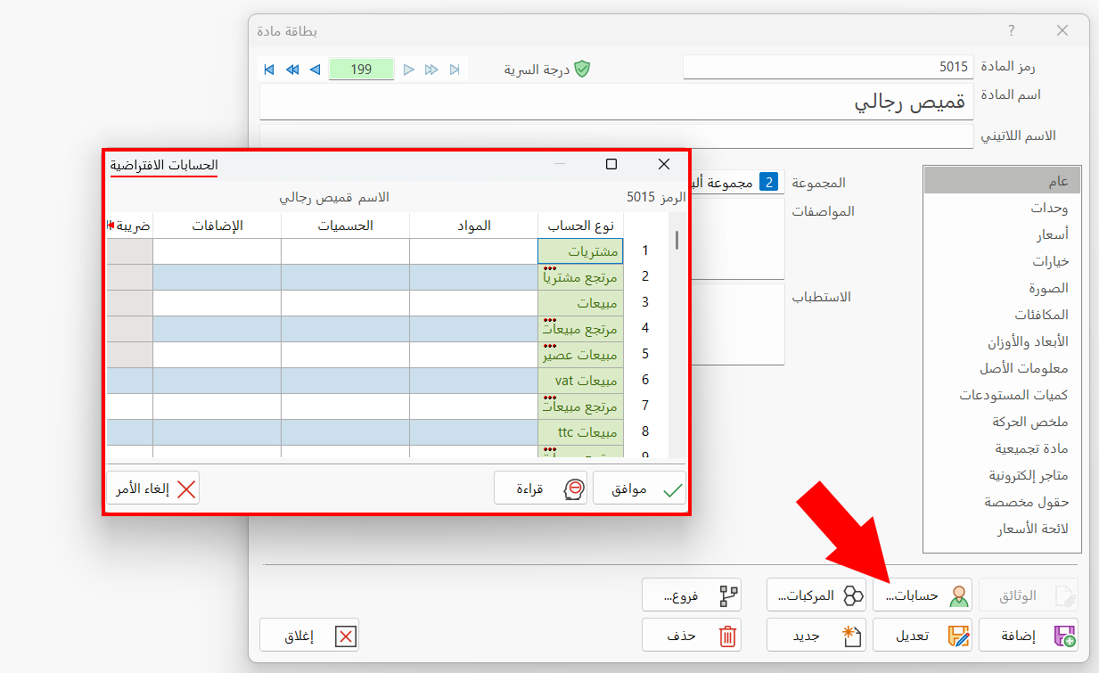Click the المواد cell in مشتريات row

pyautogui.click(x=474, y=251)
